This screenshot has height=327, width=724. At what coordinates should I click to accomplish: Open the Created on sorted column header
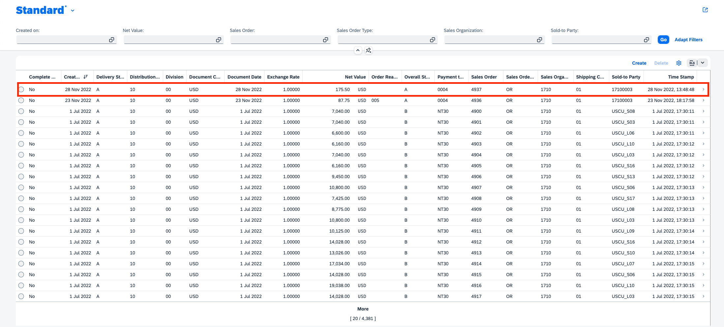[x=77, y=77]
